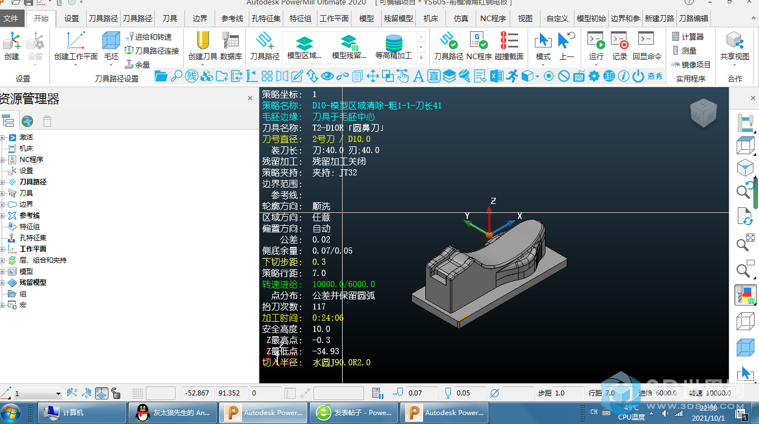Click the 创建 workplane icon in ribbon
Image resolution: width=759 pixels, height=424 pixels.
coord(12,45)
